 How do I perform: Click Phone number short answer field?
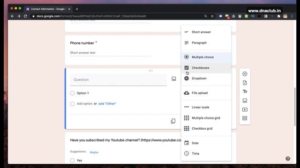click(110, 53)
